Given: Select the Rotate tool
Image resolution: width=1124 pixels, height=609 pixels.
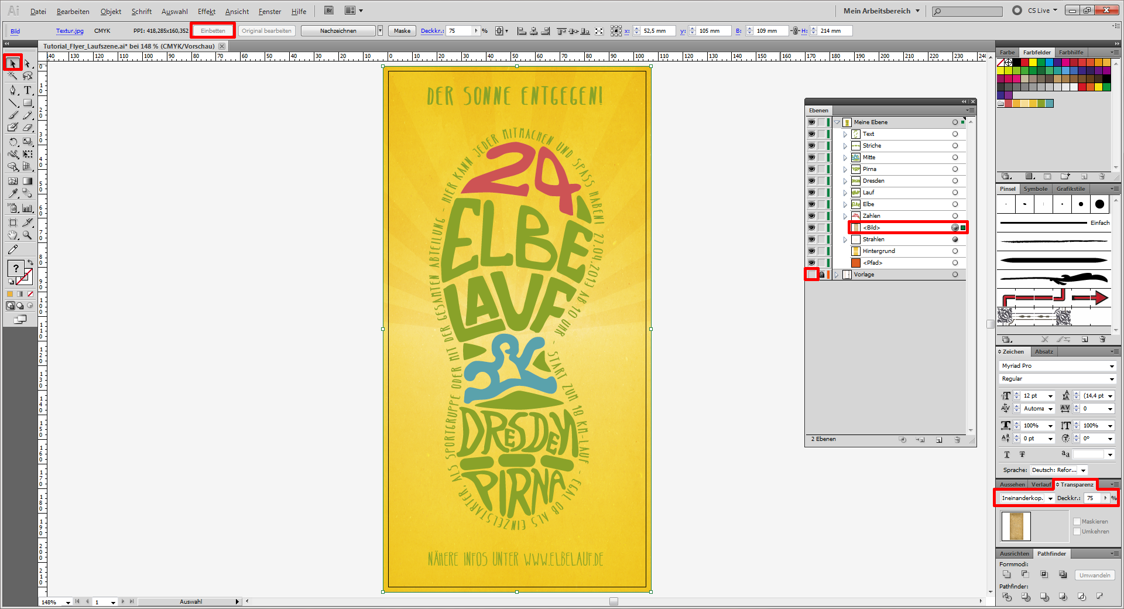Looking at the screenshot, I should pos(13,142).
